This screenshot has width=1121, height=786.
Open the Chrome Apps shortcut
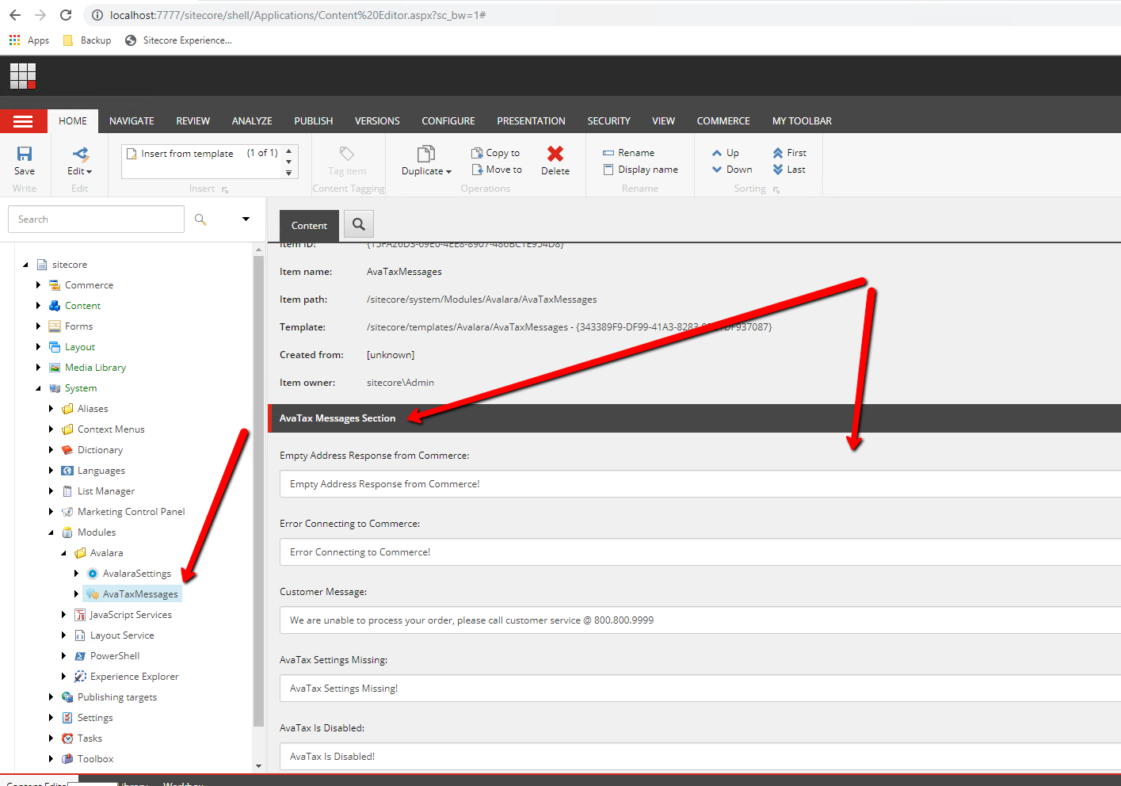pos(29,40)
